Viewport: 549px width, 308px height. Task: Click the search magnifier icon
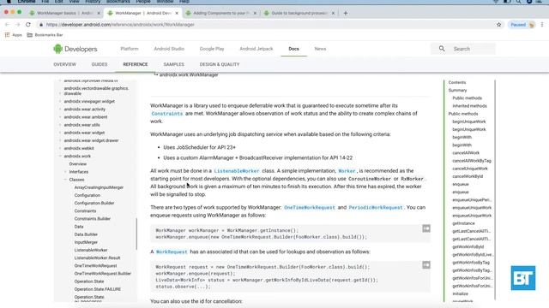(442, 49)
